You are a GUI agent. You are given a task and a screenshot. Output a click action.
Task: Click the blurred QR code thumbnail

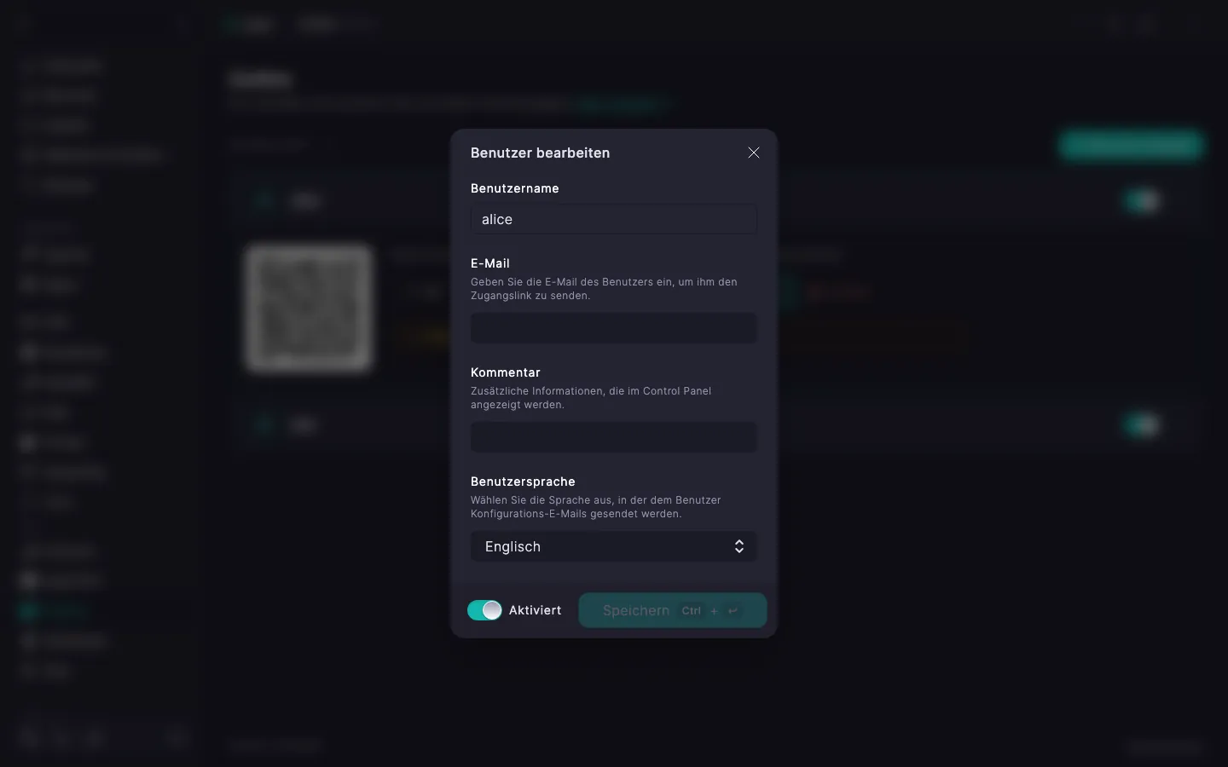click(309, 308)
